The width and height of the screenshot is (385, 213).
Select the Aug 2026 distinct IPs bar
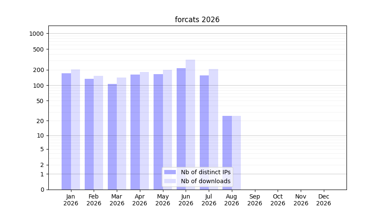click(227, 153)
